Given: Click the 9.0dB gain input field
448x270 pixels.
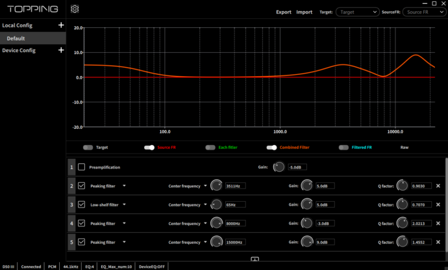Looking at the screenshot, I should tap(325, 242).
